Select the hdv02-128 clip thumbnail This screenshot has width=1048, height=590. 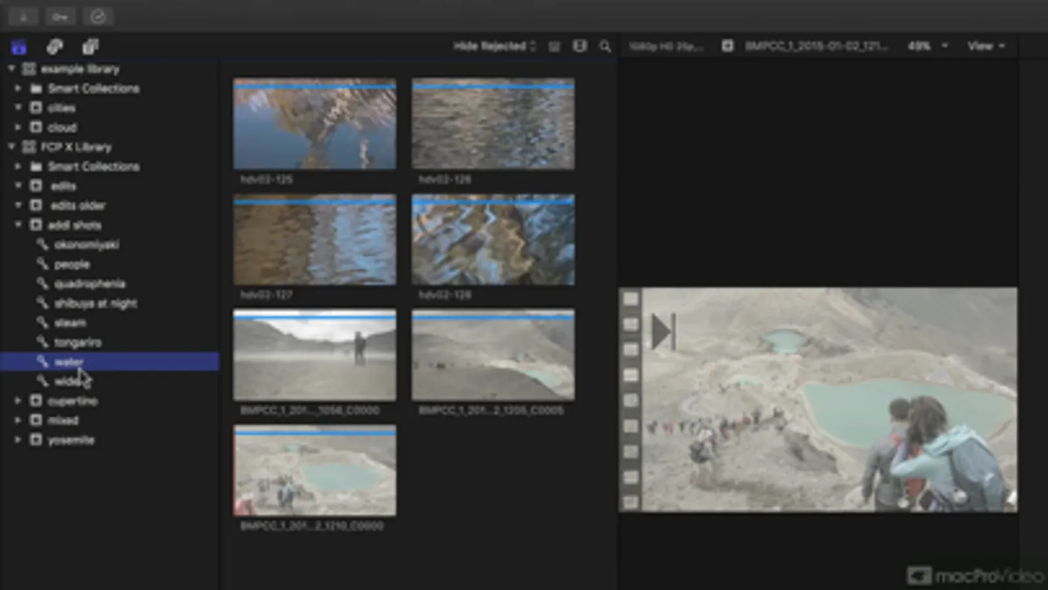click(x=493, y=239)
